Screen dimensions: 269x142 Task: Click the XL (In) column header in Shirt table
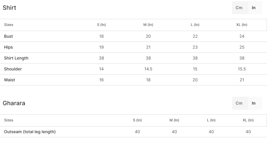point(242,25)
